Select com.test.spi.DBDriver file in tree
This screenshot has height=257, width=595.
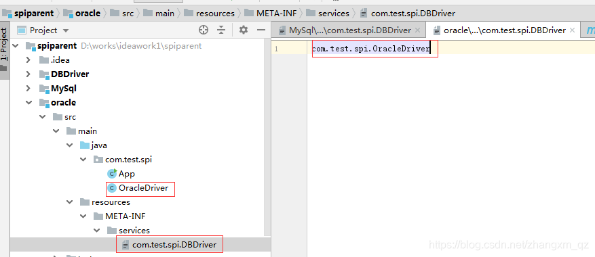(169, 245)
